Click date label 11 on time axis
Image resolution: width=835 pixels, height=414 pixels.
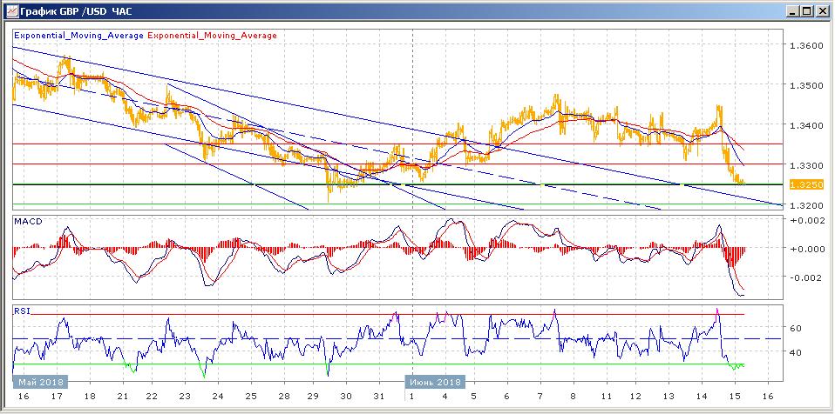point(606,397)
